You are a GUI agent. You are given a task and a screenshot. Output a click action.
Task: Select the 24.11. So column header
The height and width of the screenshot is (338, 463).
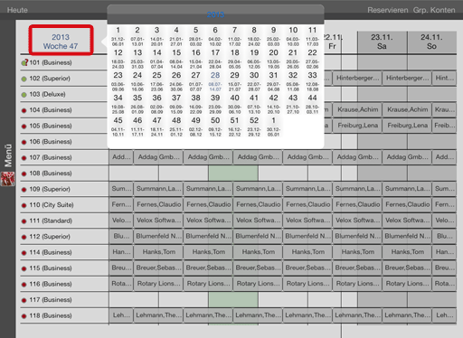(x=431, y=42)
